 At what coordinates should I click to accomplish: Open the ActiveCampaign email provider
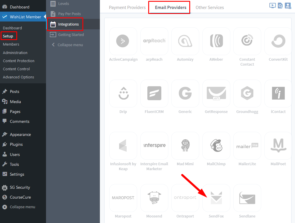(x=123, y=41)
